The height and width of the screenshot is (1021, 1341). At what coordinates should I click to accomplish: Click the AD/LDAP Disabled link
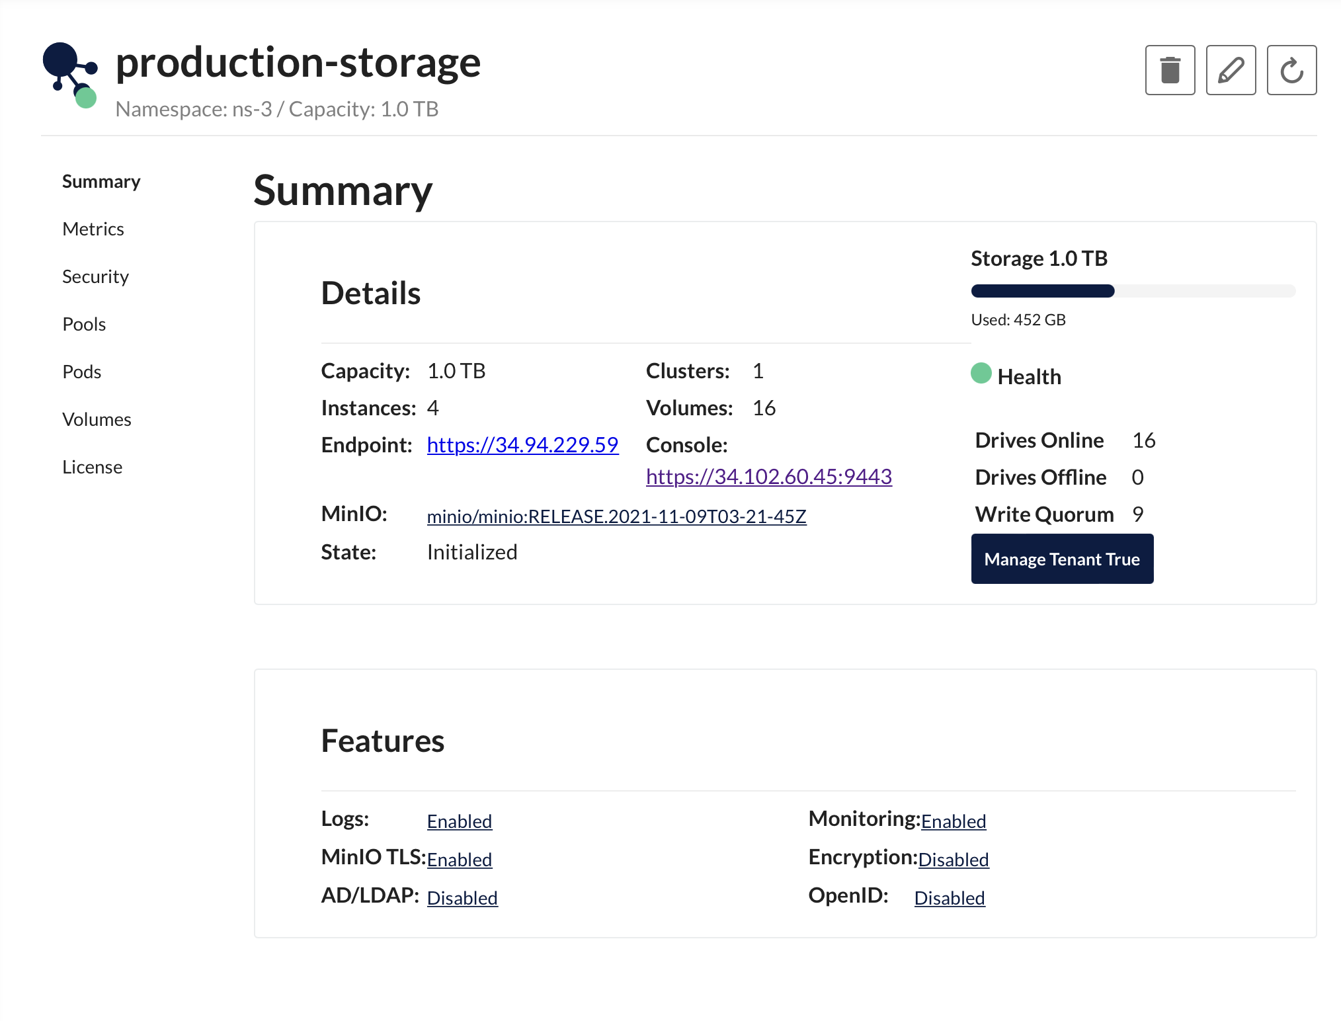[462, 898]
